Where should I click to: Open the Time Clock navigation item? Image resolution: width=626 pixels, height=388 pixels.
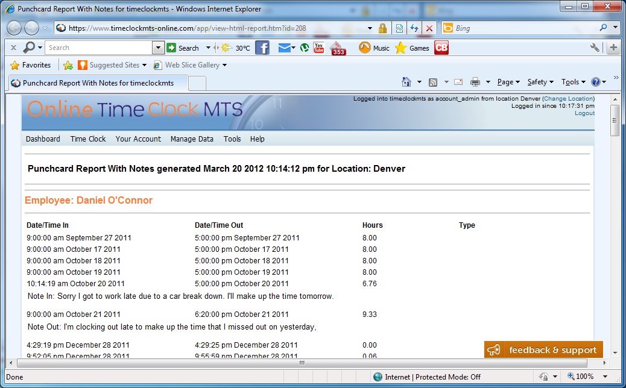click(88, 139)
